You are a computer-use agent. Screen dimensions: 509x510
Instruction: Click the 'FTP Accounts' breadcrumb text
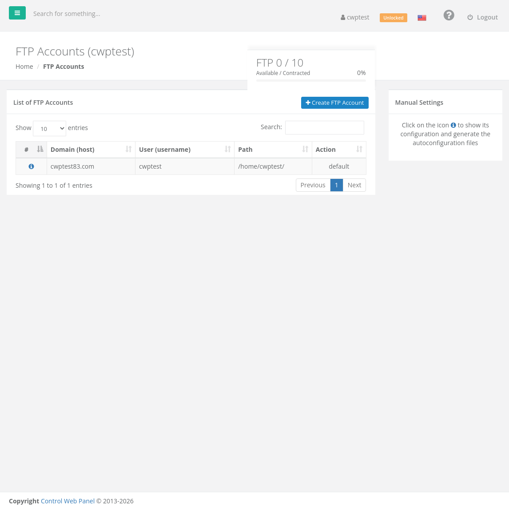pyautogui.click(x=64, y=67)
